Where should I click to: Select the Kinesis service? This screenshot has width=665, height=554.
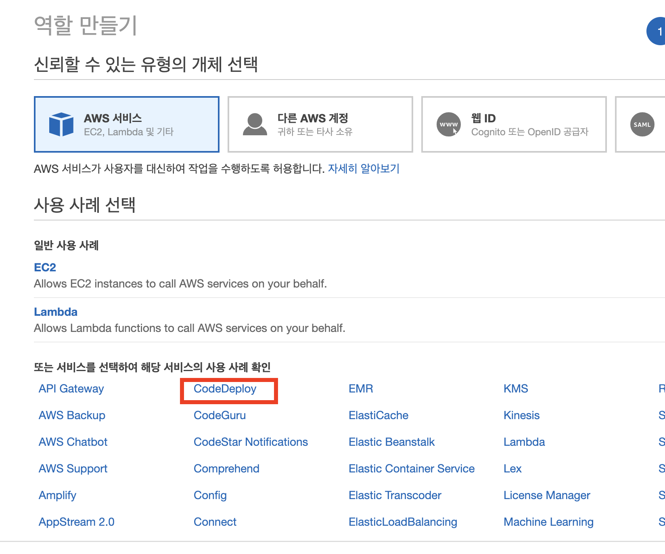[522, 415]
